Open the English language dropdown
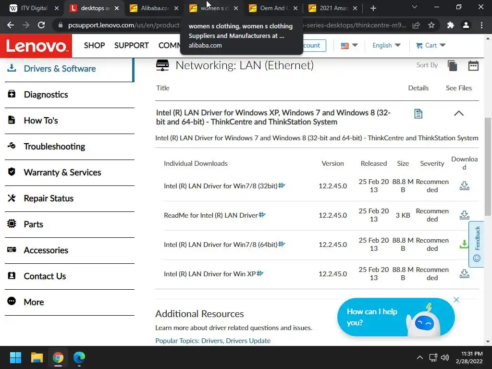 [x=386, y=46]
